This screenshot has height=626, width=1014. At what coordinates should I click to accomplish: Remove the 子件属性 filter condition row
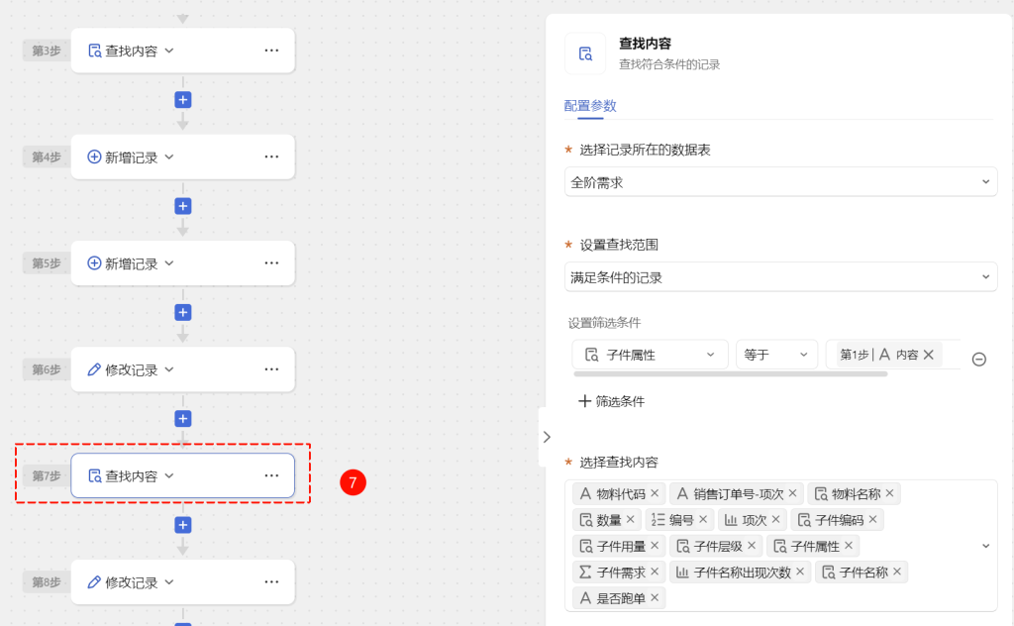979,359
